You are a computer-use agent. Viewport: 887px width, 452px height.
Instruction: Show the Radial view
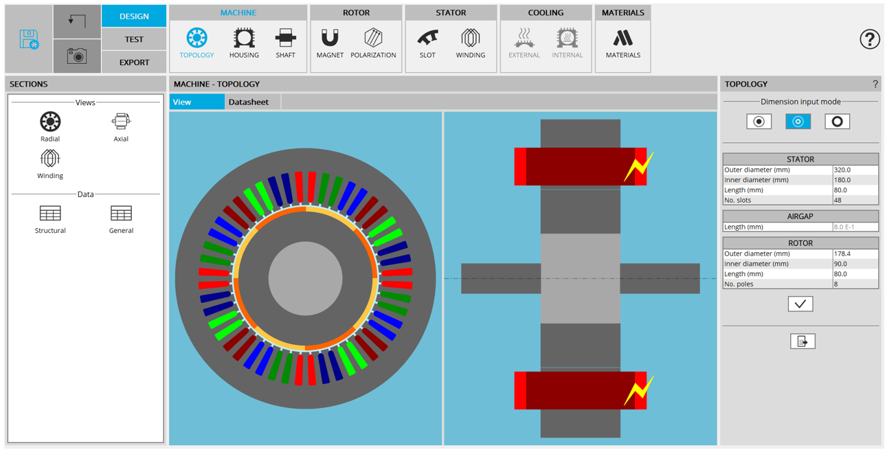50,126
